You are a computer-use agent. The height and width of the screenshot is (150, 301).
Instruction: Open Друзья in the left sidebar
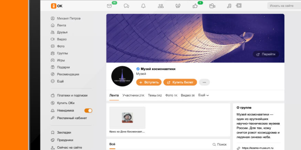(59, 32)
